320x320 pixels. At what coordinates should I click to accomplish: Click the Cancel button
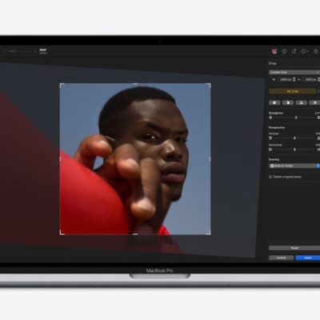coord(281,258)
